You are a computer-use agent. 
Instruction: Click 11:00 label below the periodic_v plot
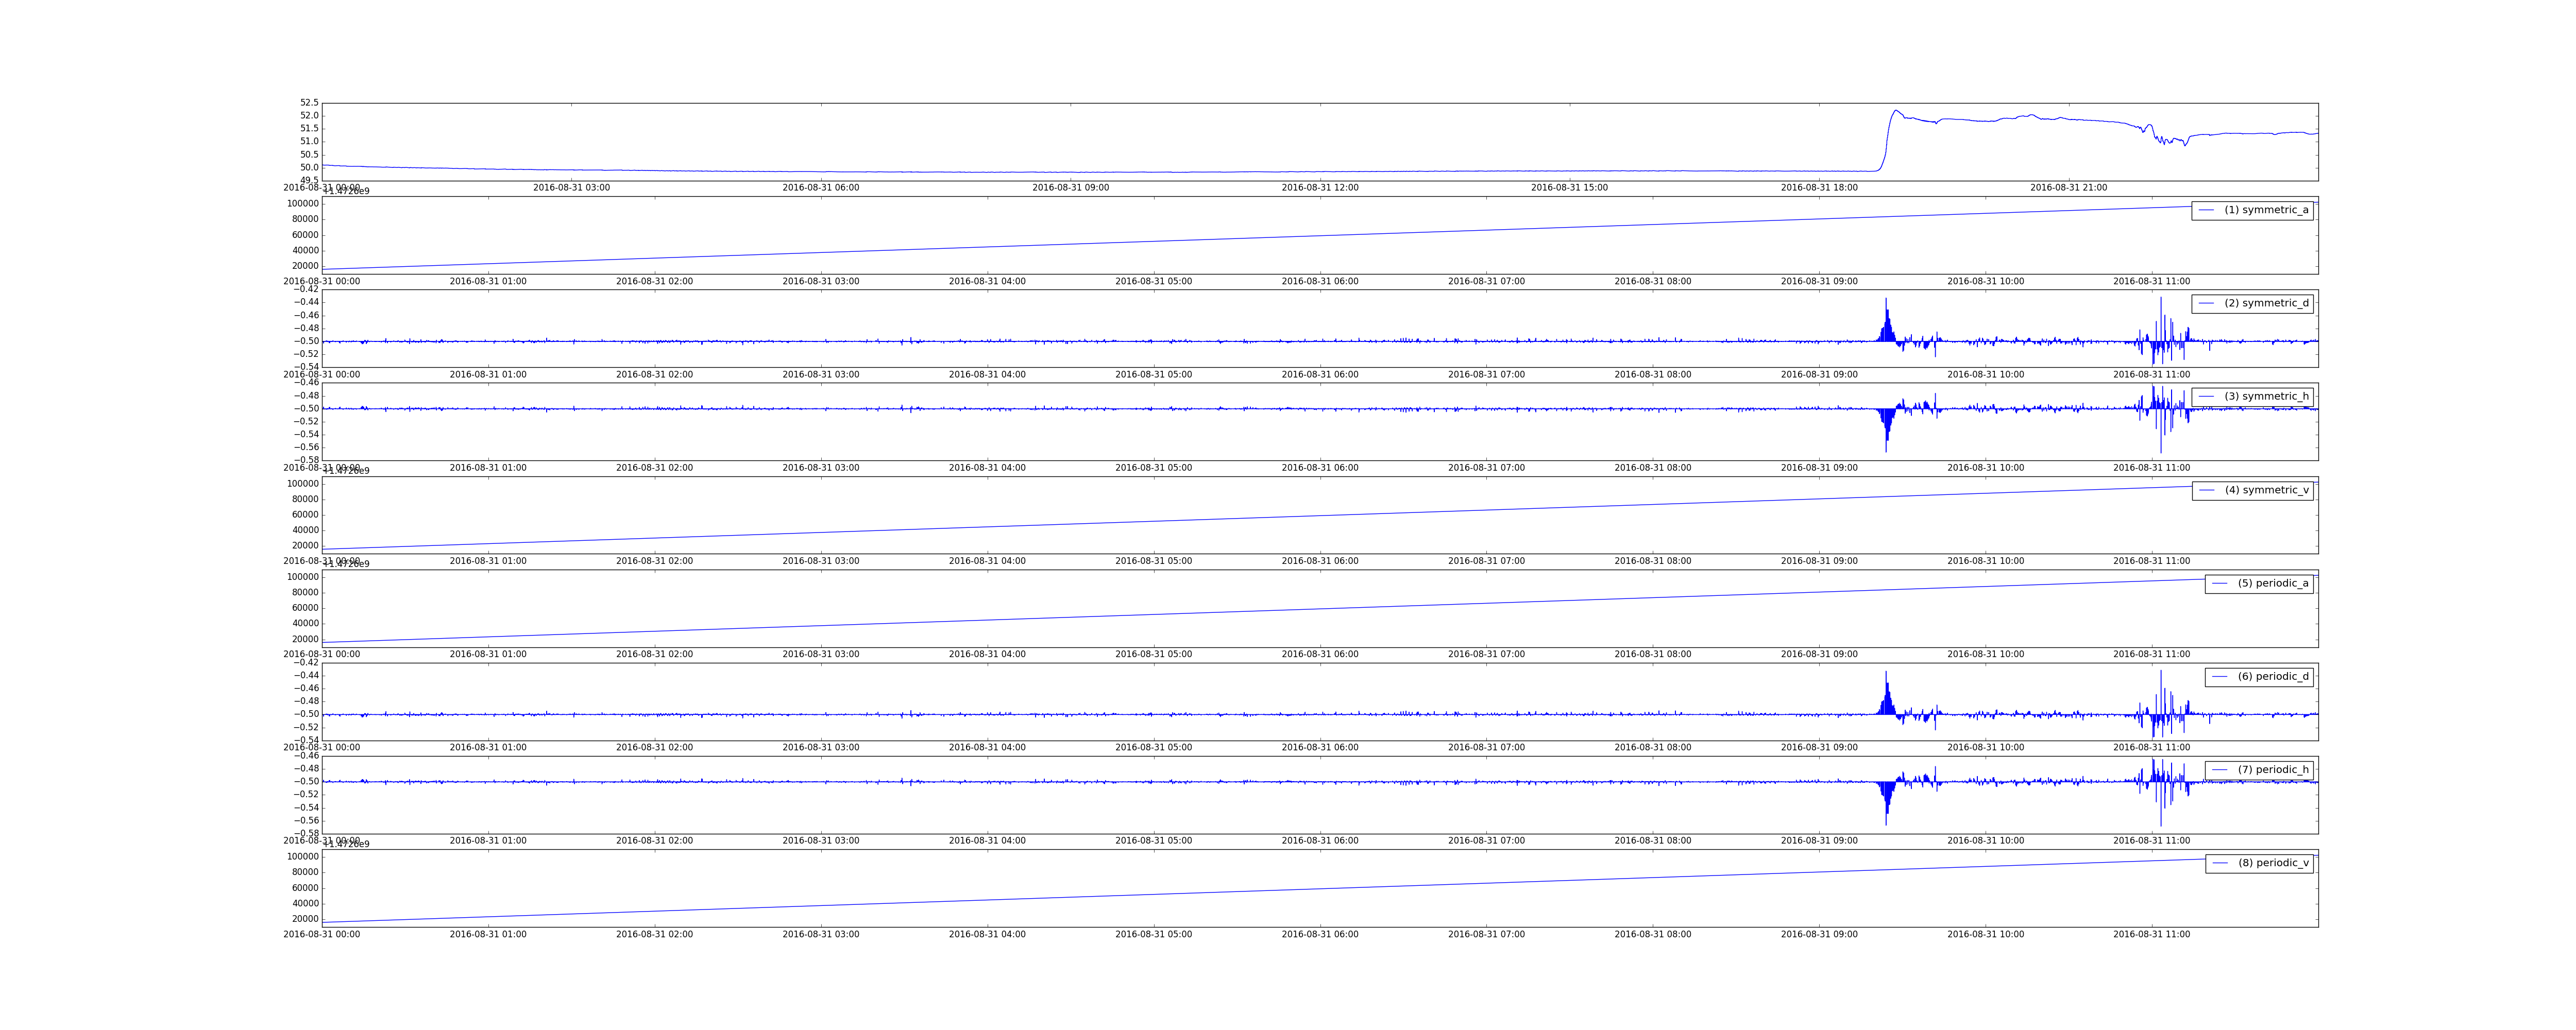click(x=2152, y=935)
